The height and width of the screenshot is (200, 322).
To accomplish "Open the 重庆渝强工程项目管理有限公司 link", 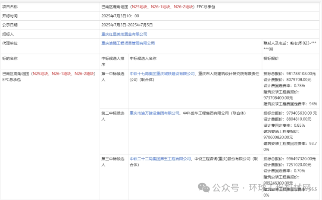I will (x=128, y=43).
